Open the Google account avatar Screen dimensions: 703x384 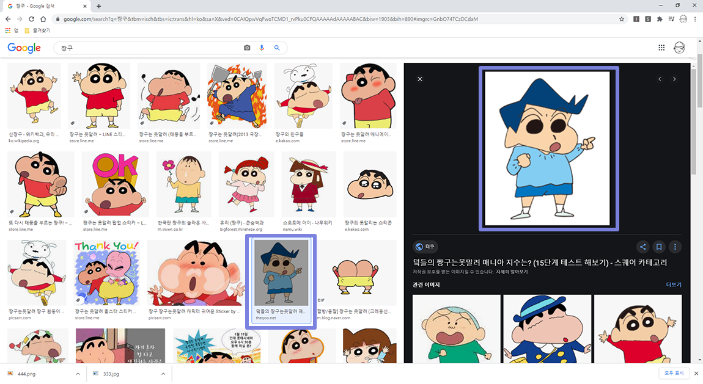point(679,48)
